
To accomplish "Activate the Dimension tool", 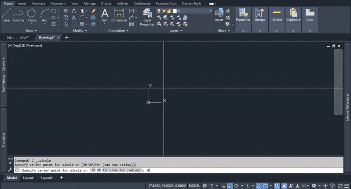I will [x=119, y=15].
